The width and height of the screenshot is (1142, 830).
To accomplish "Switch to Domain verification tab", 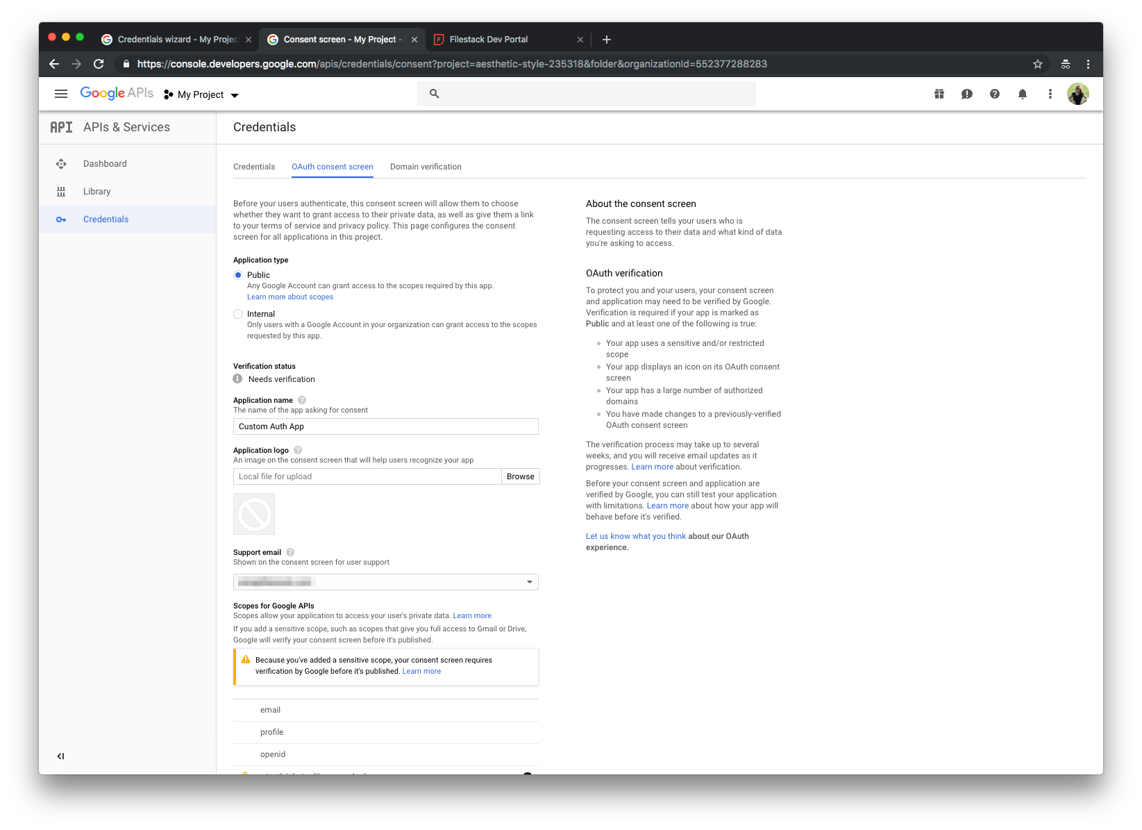I will [x=426, y=167].
